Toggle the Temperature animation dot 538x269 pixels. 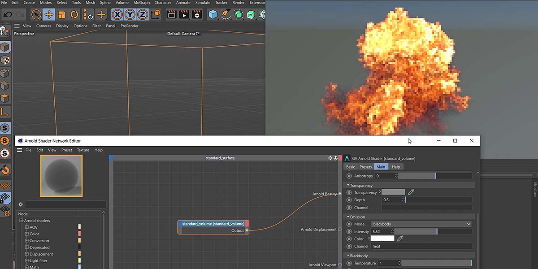coord(349,263)
